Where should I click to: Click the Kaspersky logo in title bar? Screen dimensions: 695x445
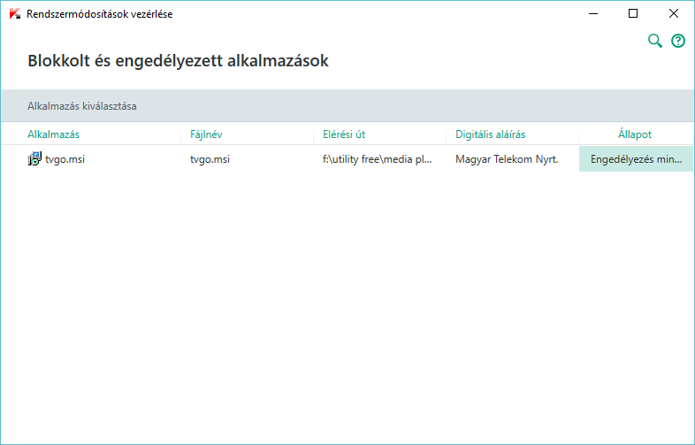(x=15, y=14)
